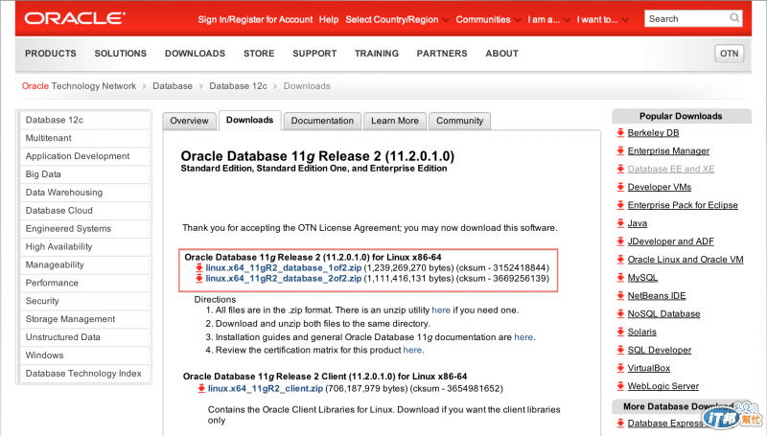Click download arrow icon beside Oracle Linux and Oracle VM
767x436 pixels.
point(620,259)
